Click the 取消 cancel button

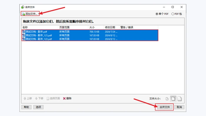[x=179, y=107]
